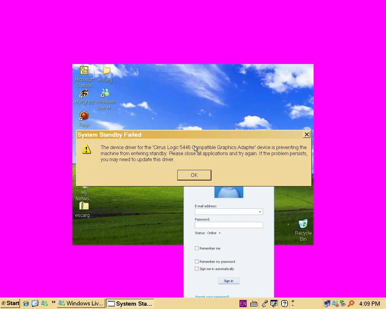Click the language bar help icon

284,304
